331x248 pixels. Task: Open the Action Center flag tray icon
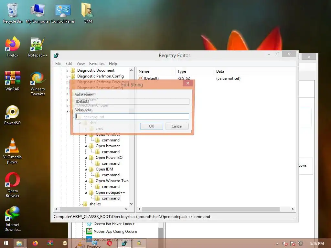coord(293,243)
